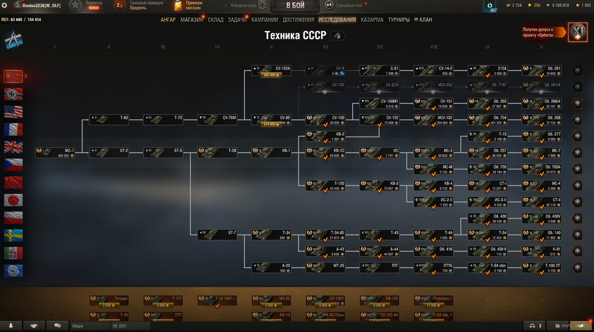Click the circular icon after Об. 261

coord(577,71)
